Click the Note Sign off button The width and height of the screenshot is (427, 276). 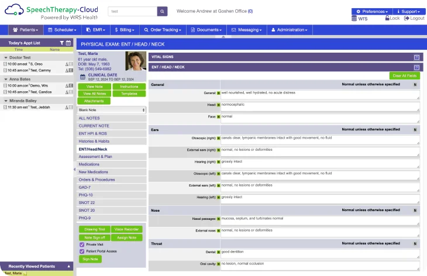95,237
